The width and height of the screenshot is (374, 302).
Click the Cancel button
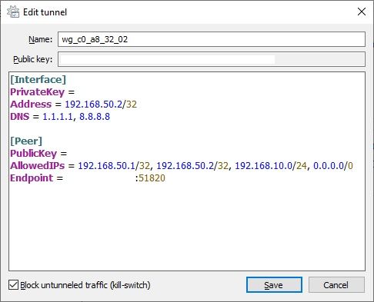pyautogui.click(x=336, y=285)
